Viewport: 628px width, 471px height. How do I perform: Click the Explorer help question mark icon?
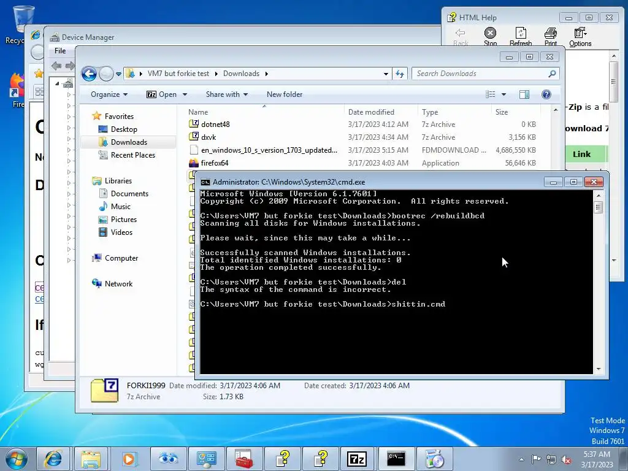tap(546, 94)
